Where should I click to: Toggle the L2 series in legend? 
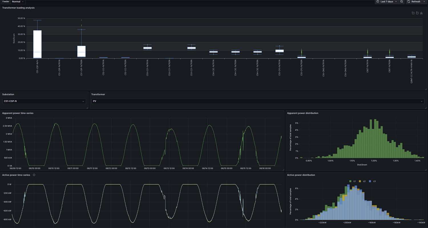(362, 181)
